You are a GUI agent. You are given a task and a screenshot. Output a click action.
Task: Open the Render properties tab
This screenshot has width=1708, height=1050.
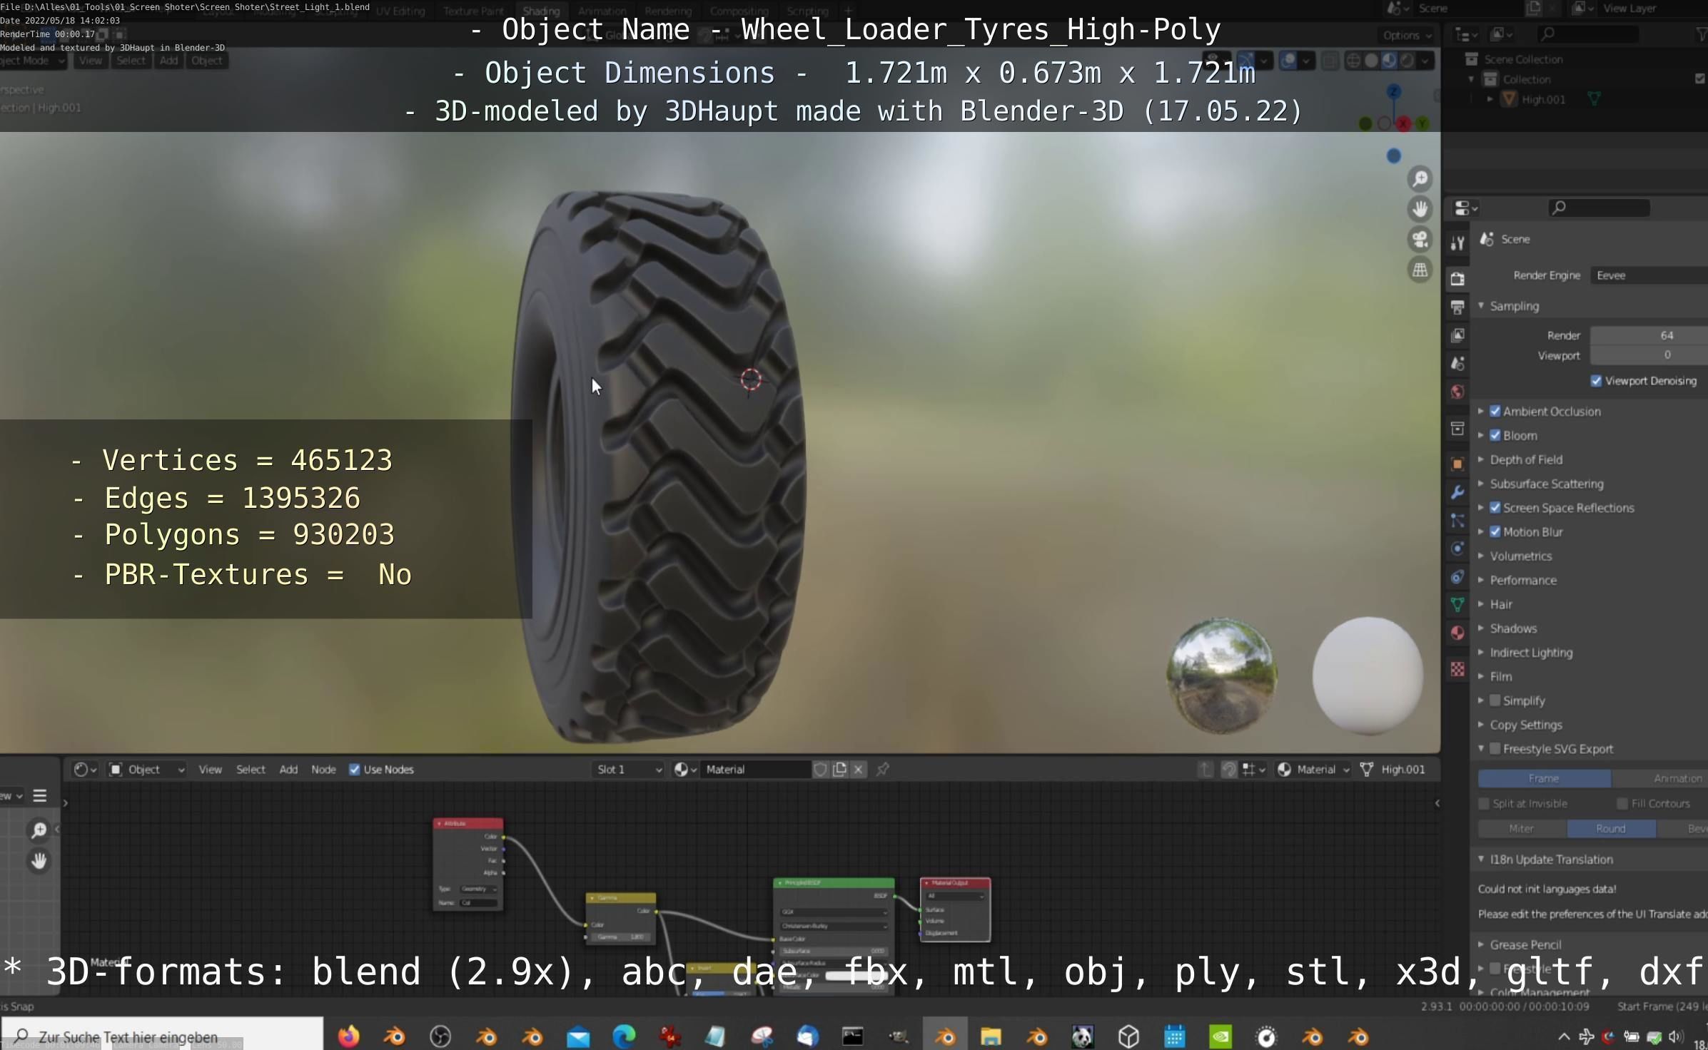click(1457, 278)
